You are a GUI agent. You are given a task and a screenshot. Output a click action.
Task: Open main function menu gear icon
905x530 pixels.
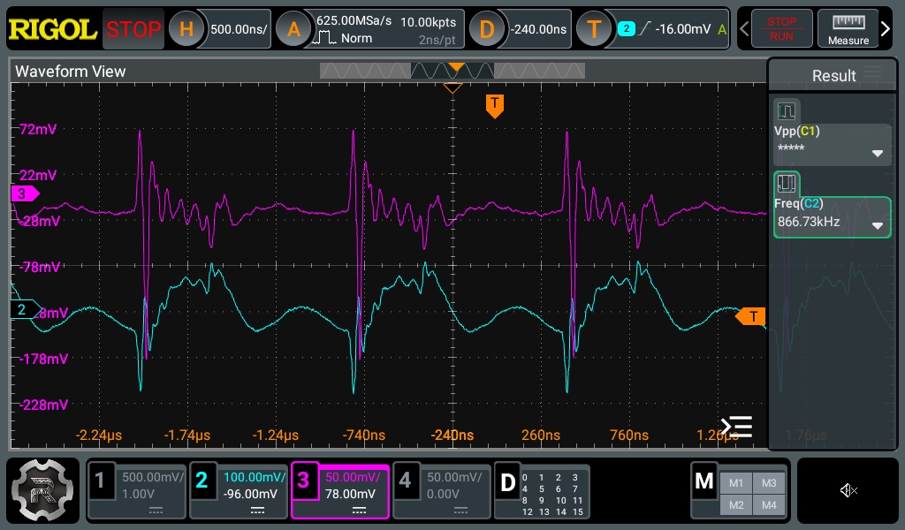click(42, 490)
